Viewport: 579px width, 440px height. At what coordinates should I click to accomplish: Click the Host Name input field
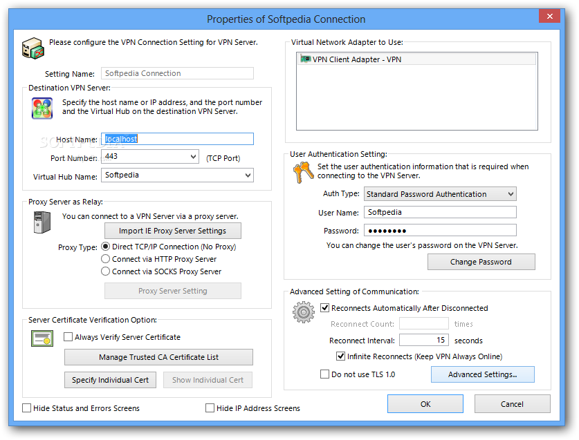177,139
